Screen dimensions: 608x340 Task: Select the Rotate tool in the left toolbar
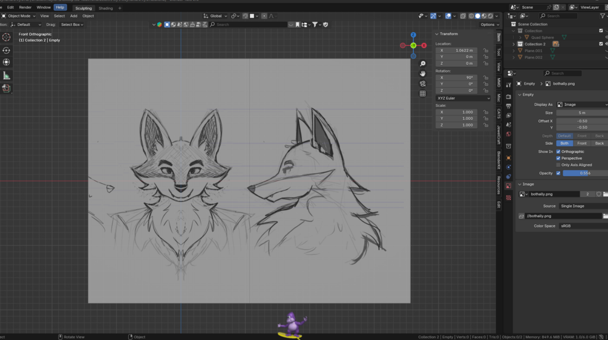tap(6, 50)
